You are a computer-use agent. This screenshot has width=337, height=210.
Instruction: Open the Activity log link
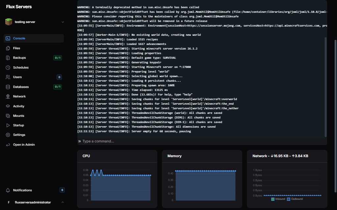point(34,106)
